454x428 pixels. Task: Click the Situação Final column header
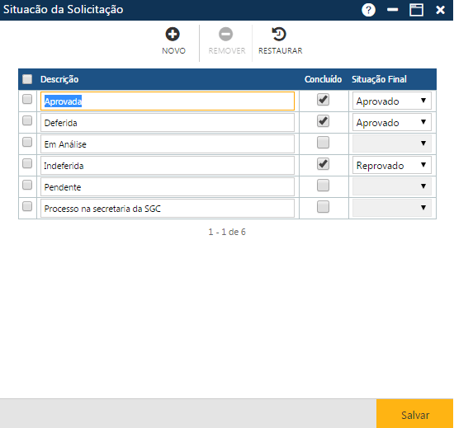tap(379, 79)
